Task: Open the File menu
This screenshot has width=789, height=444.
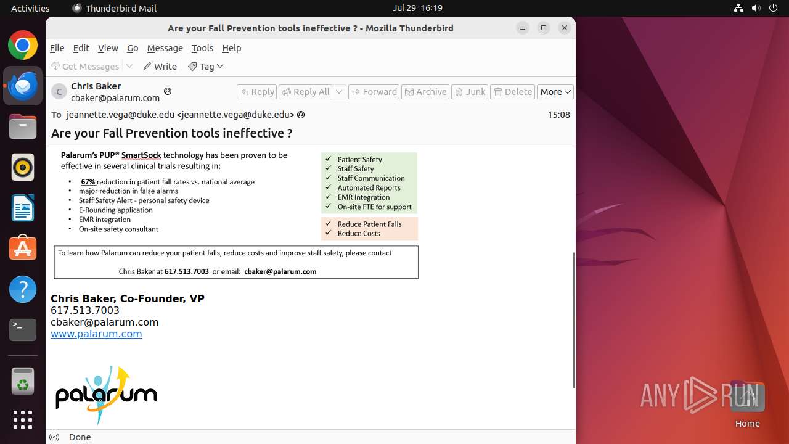Action: [x=57, y=48]
